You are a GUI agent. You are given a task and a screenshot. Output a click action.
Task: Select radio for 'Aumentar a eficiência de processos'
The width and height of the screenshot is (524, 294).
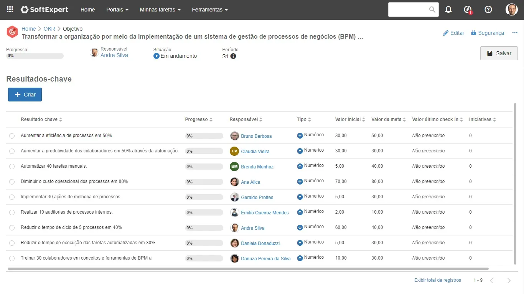[x=12, y=136]
